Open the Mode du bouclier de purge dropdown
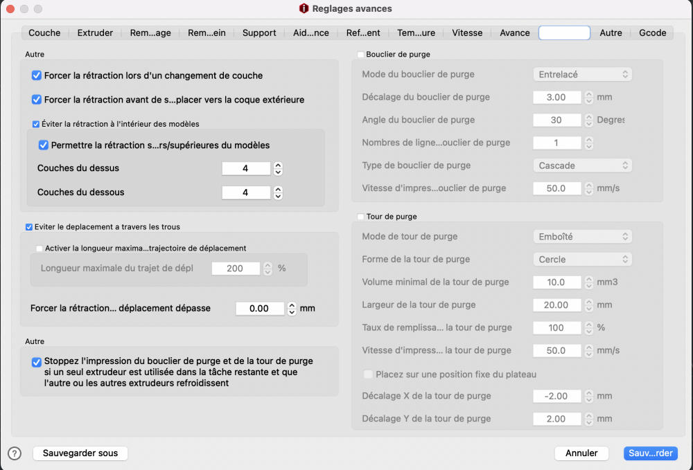693x470 pixels. click(x=583, y=74)
